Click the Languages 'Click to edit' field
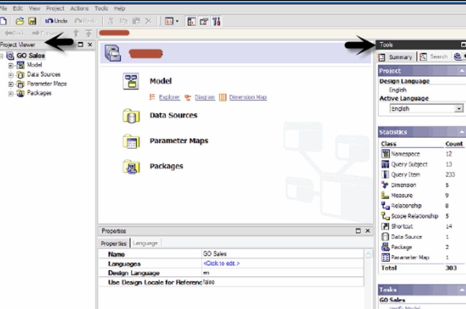The width and height of the screenshot is (466, 309). pos(221,264)
